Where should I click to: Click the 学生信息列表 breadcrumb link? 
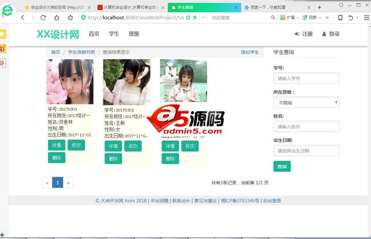click(x=82, y=52)
